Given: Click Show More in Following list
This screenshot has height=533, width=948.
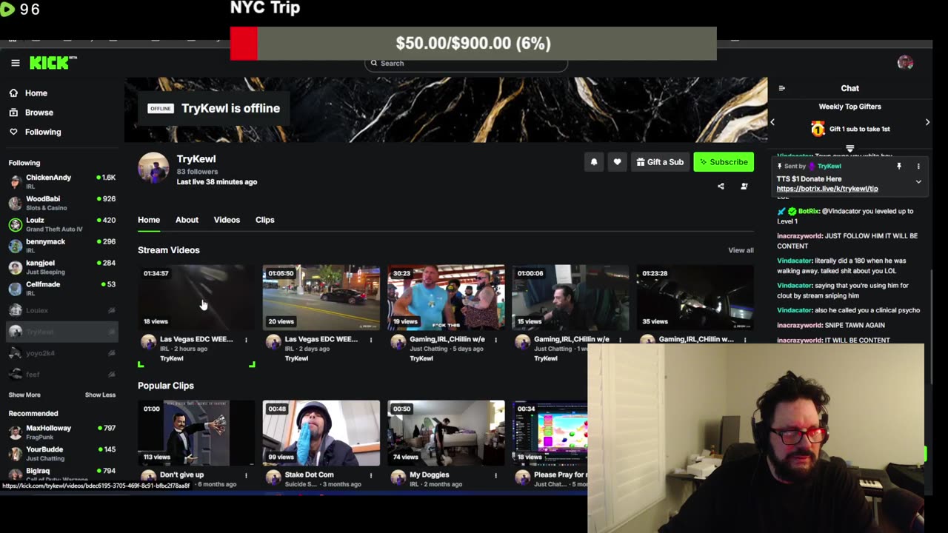Looking at the screenshot, I should (24, 395).
